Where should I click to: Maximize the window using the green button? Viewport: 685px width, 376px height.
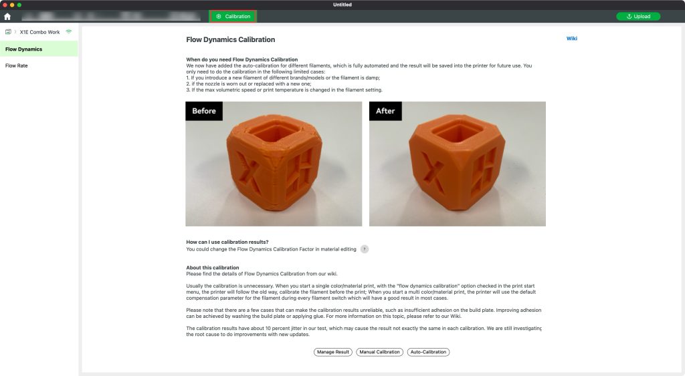click(19, 5)
